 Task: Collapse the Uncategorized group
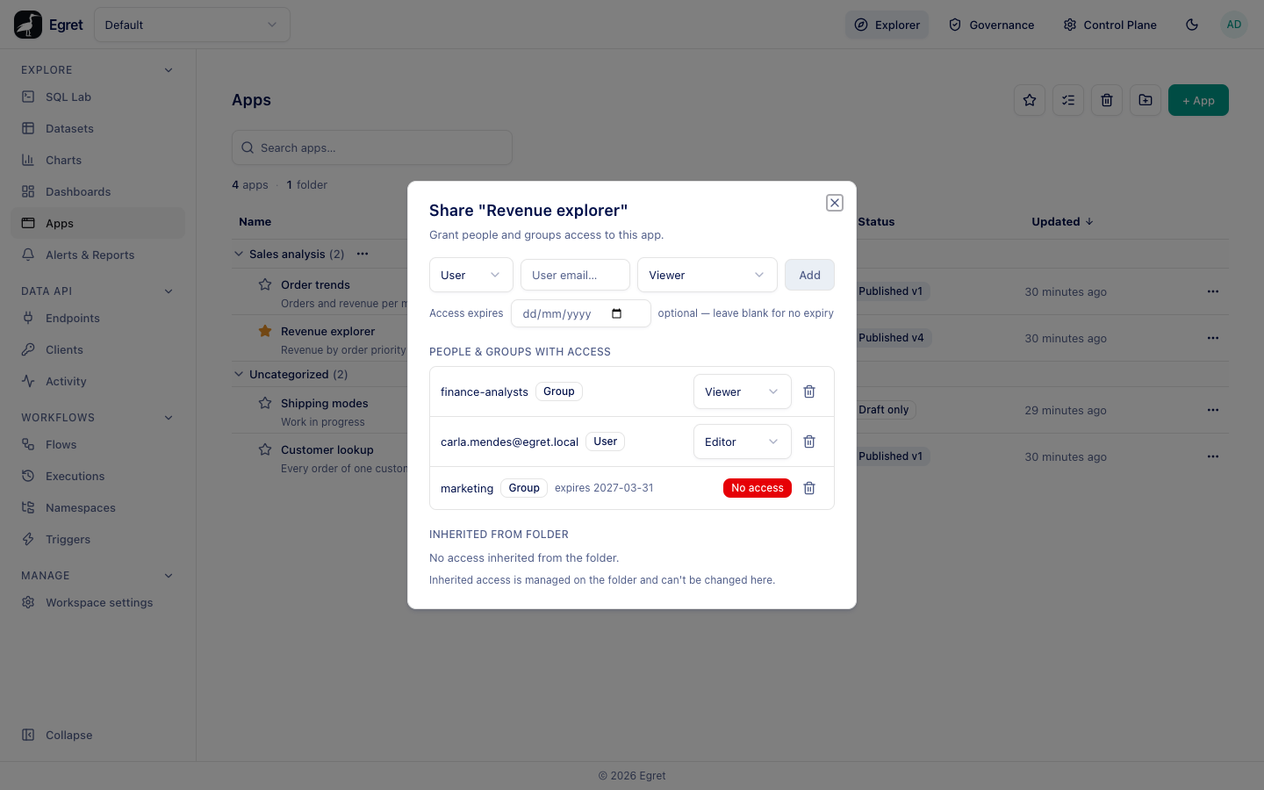[239, 374]
